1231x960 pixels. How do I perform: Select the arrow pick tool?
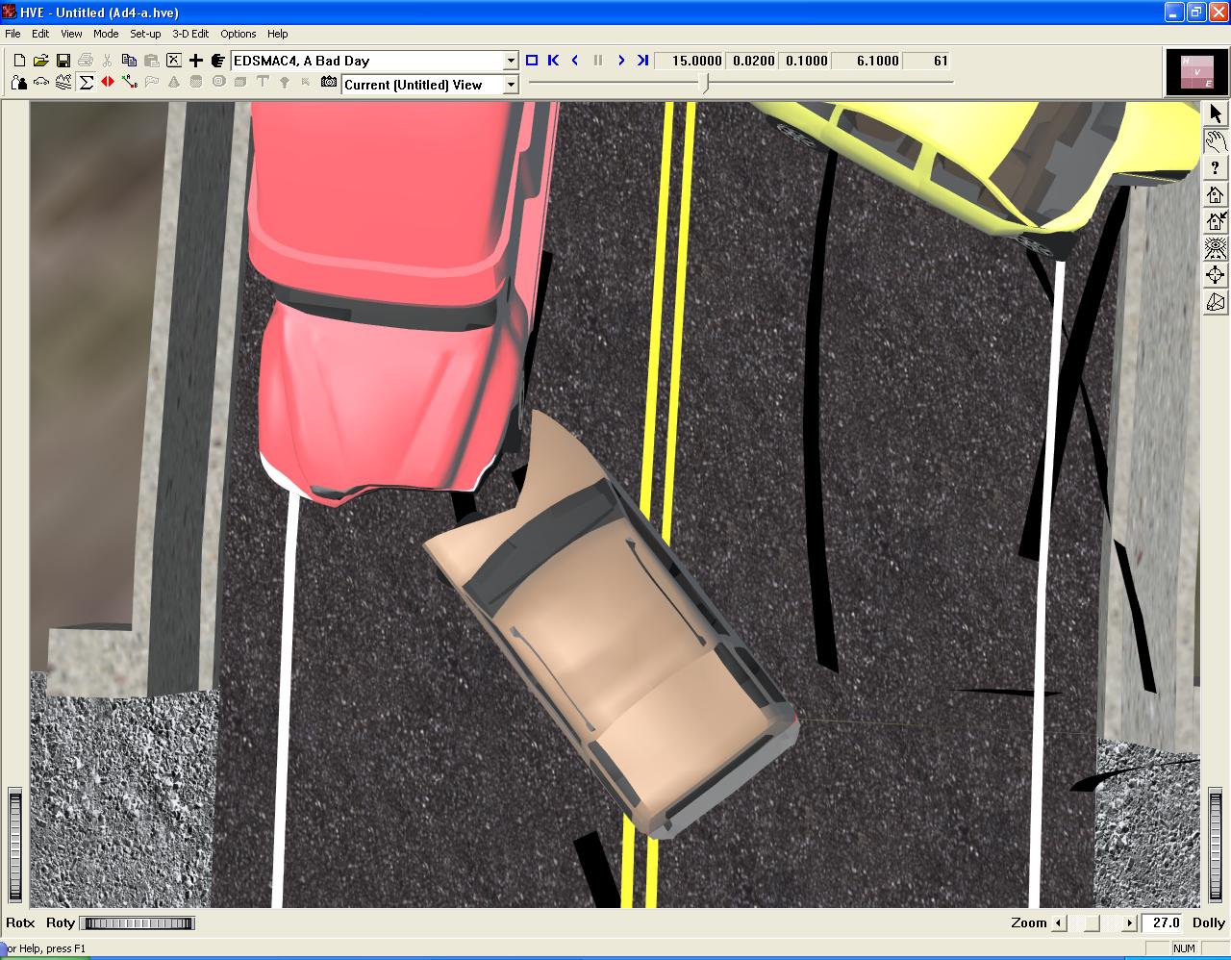click(x=1216, y=114)
